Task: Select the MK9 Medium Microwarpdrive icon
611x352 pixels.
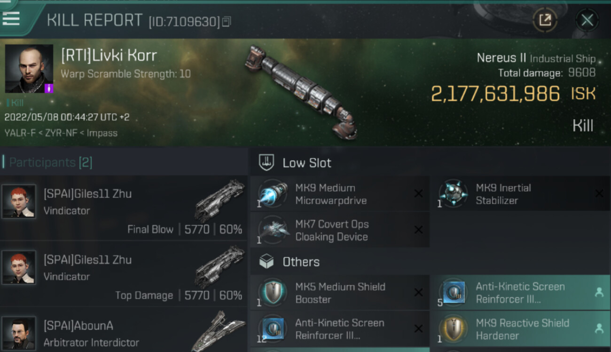Action: pos(273,193)
